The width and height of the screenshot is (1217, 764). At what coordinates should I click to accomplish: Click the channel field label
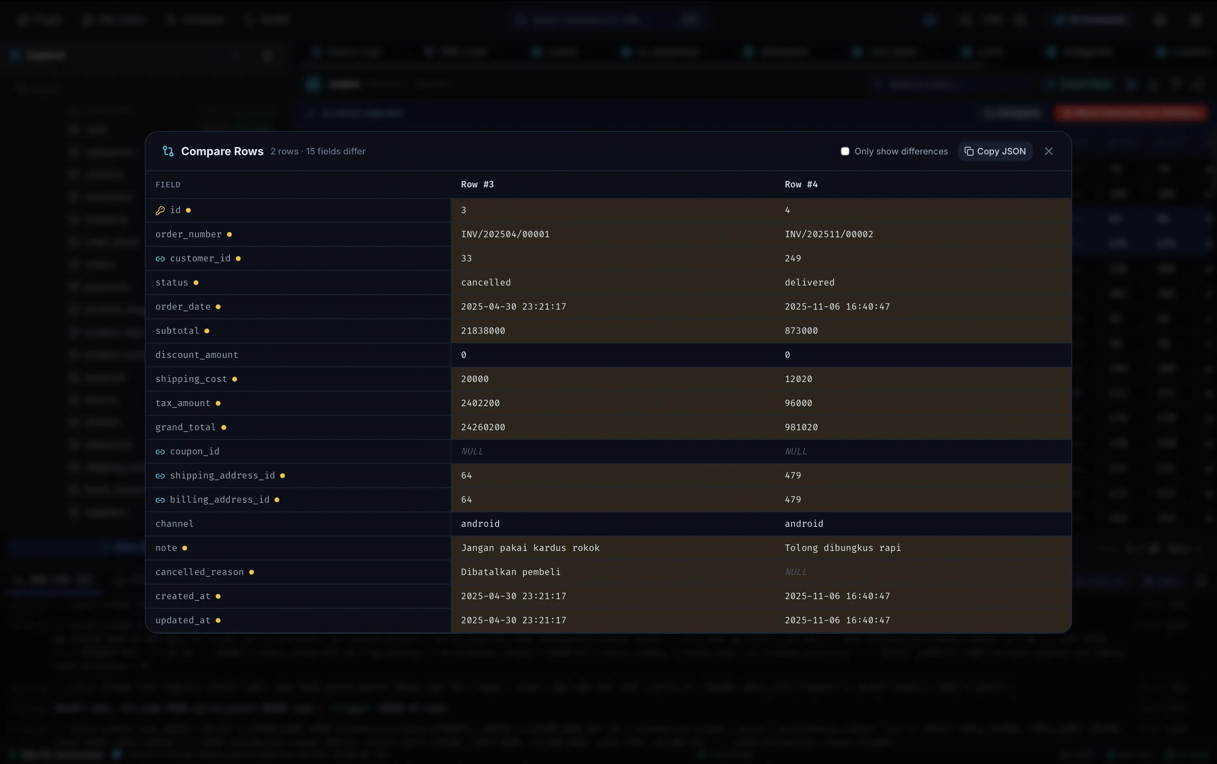(x=174, y=524)
